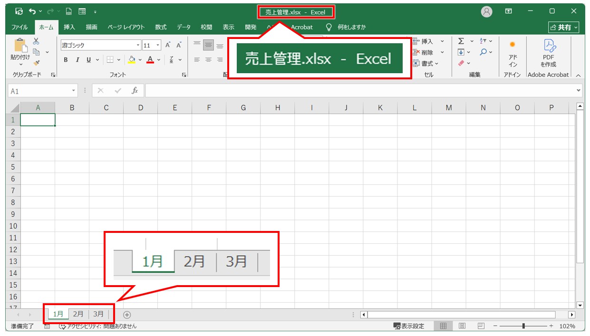The image size is (590, 336).
Task: Click the 貼り付け paste icon
Action: 20,46
